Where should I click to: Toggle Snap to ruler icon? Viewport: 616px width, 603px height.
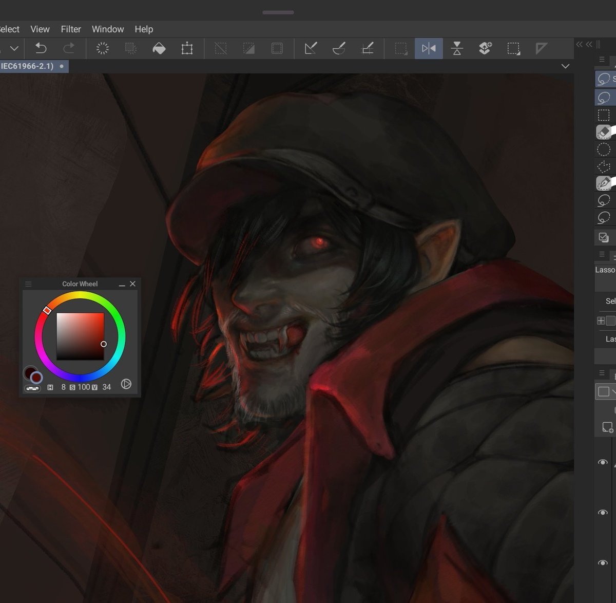click(311, 48)
